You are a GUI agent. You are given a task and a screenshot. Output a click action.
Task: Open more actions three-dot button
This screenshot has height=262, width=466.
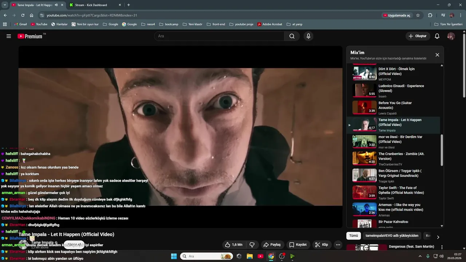pos(338,245)
